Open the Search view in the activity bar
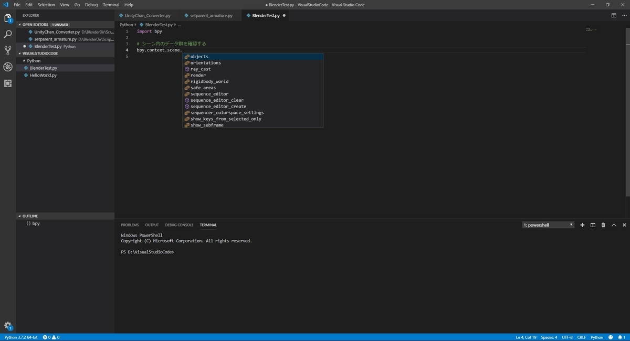 tap(7, 34)
